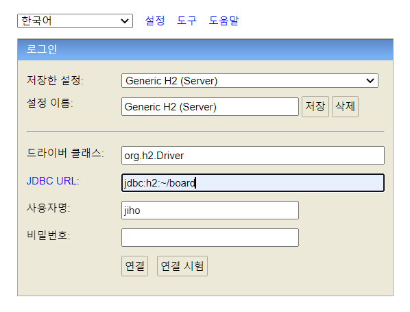The image size is (410, 312).
Task: Focus the 비밀번호 password field
Action: tap(210, 238)
